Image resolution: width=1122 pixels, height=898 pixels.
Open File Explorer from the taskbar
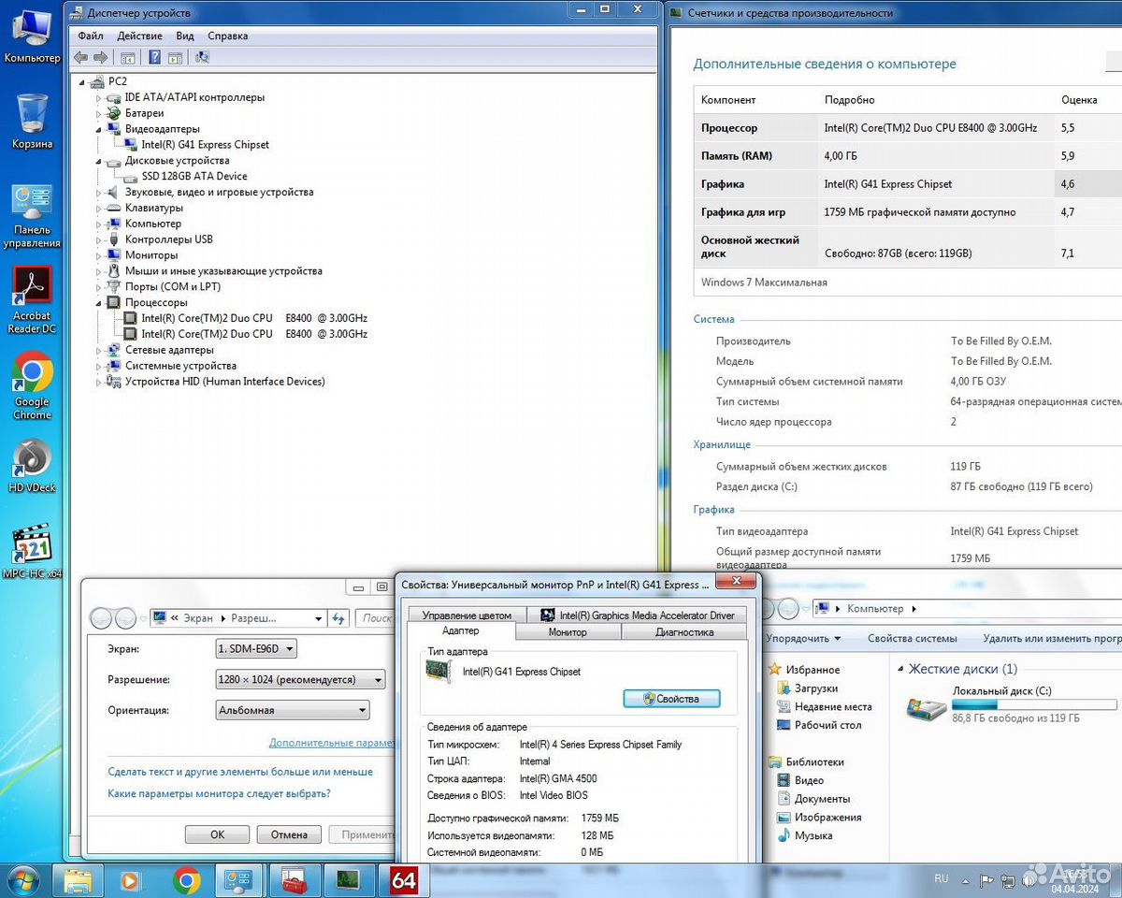(x=79, y=880)
